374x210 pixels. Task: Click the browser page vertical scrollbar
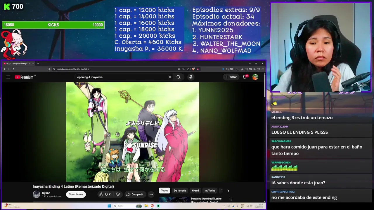(265, 86)
